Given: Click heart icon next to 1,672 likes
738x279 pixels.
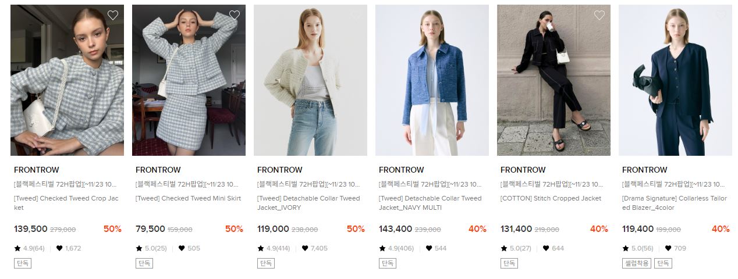Looking at the screenshot, I should coord(59,248).
